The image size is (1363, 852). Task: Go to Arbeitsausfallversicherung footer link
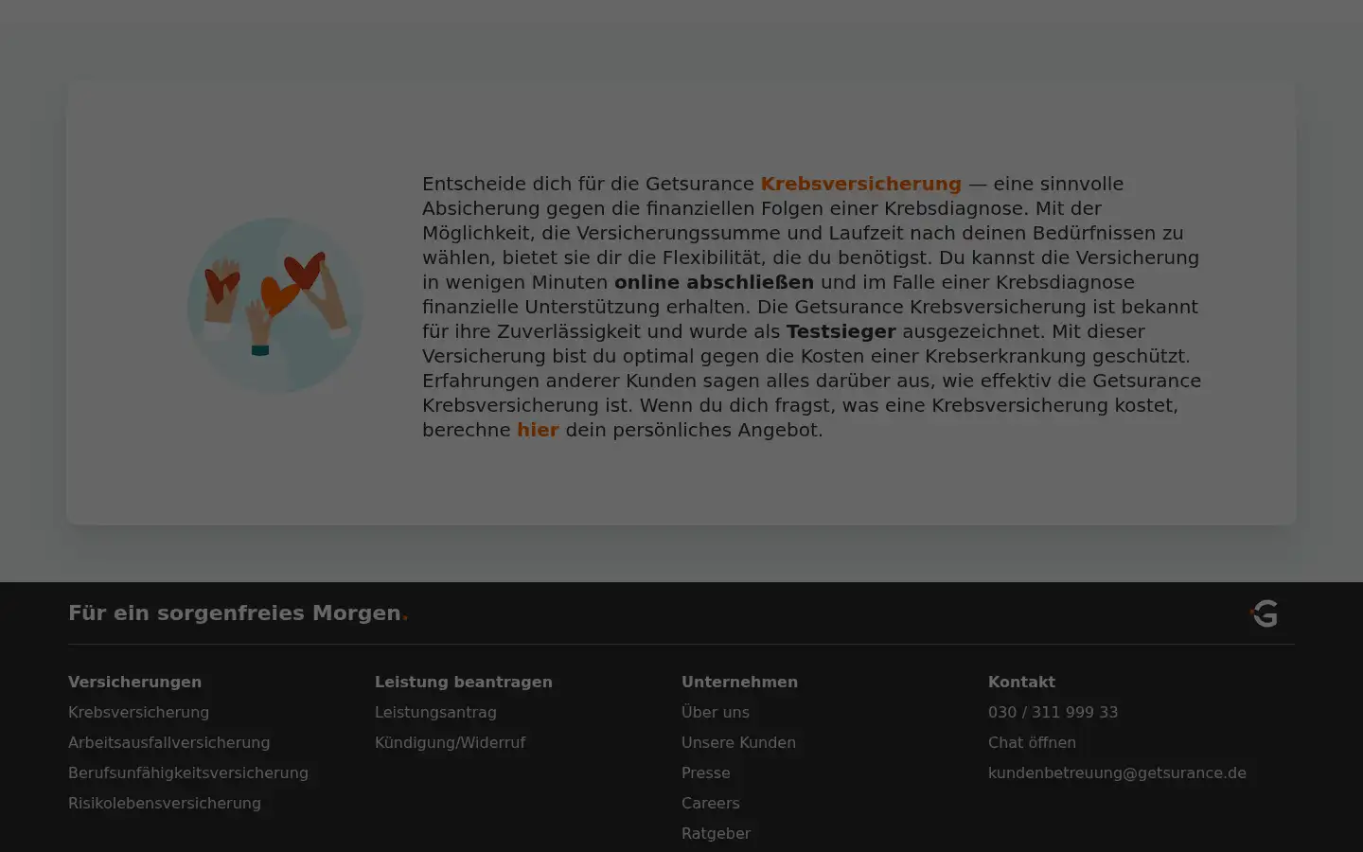click(168, 742)
